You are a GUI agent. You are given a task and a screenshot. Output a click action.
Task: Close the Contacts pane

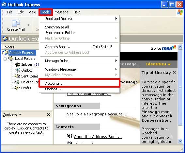click(49, 114)
